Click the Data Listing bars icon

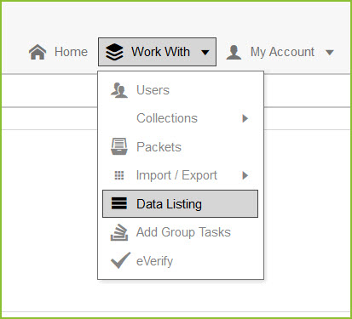click(119, 203)
